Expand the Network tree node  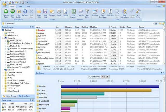tap(3, 70)
